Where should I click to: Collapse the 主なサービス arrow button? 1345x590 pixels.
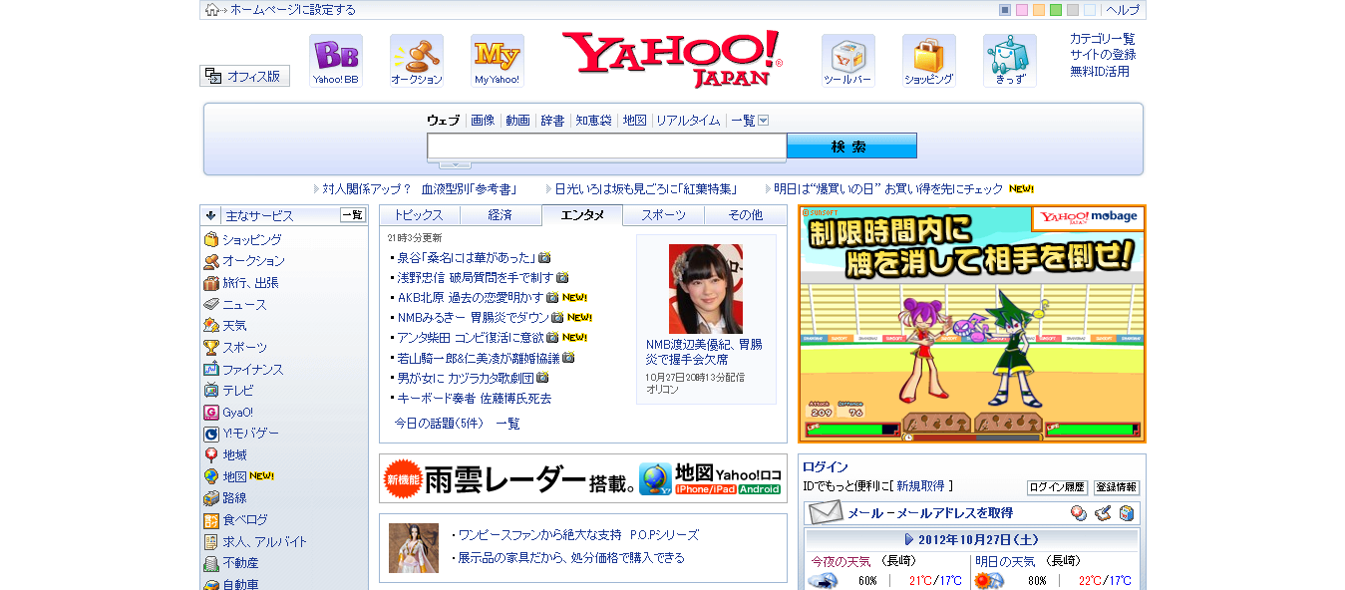[210, 215]
